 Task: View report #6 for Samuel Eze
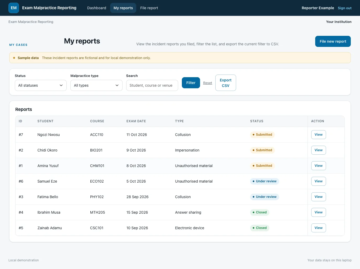coord(319,181)
